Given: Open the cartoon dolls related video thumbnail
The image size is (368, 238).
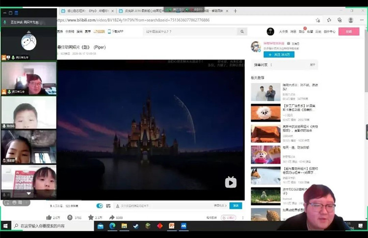Looking at the screenshot, I should coord(265,155).
